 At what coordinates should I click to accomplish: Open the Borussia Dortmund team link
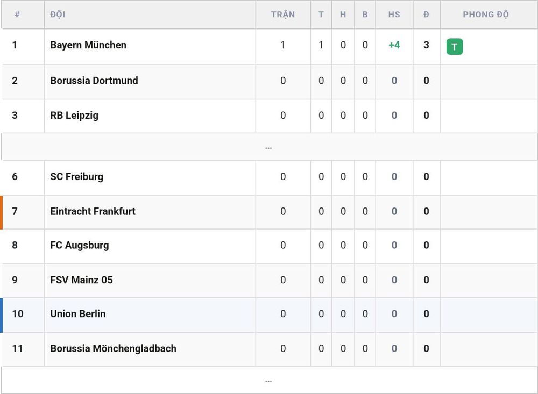point(94,81)
